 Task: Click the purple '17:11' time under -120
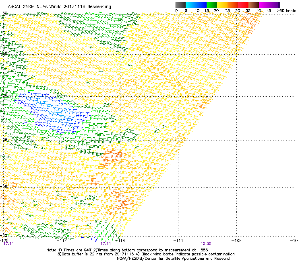(8, 244)
